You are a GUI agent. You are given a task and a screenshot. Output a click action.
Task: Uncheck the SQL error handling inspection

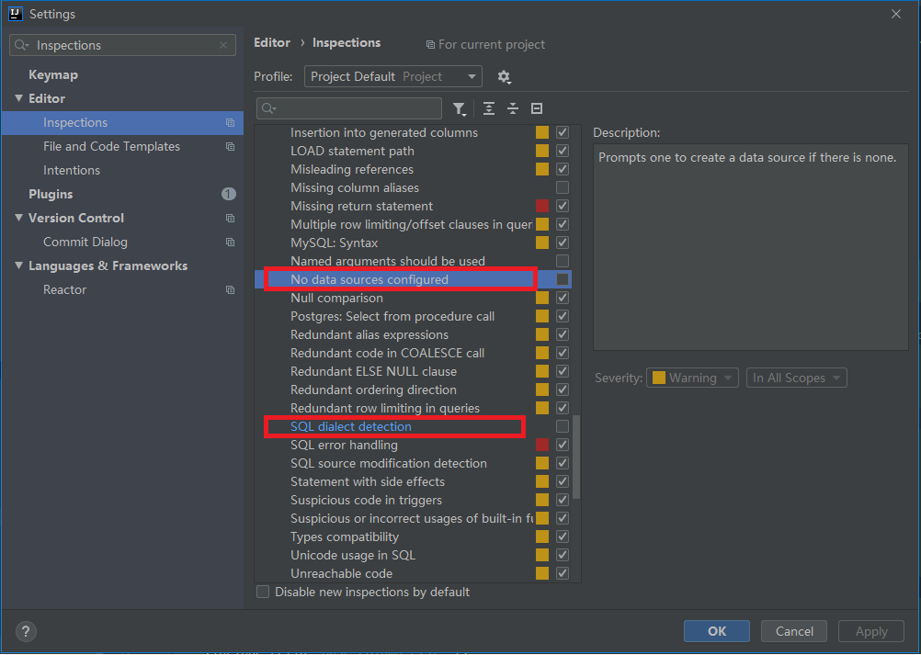[563, 445]
